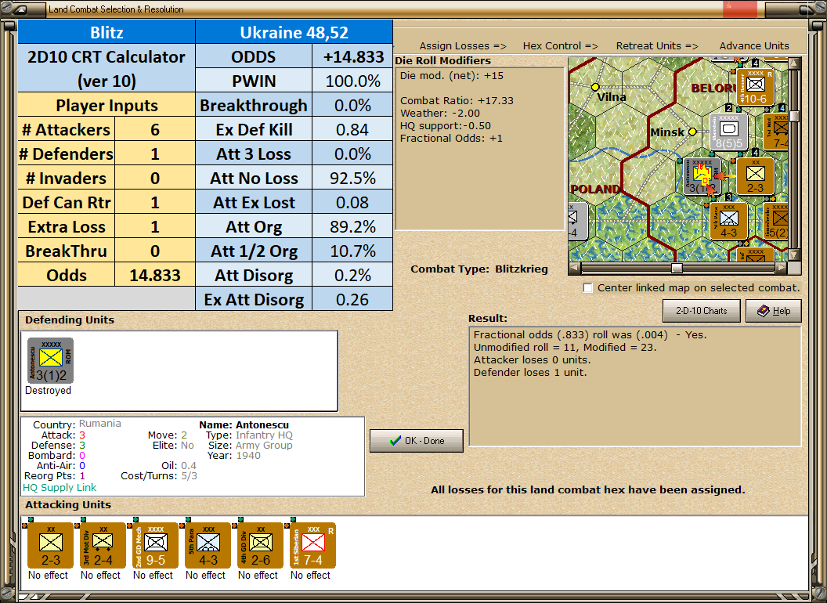
Task: Click the burning Antonescu counter on map
Action: [x=702, y=175]
